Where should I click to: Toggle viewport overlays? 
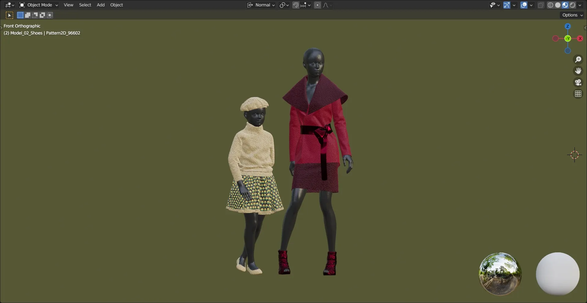point(524,5)
